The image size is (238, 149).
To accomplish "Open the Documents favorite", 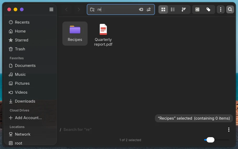I will (x=30, y=66).
